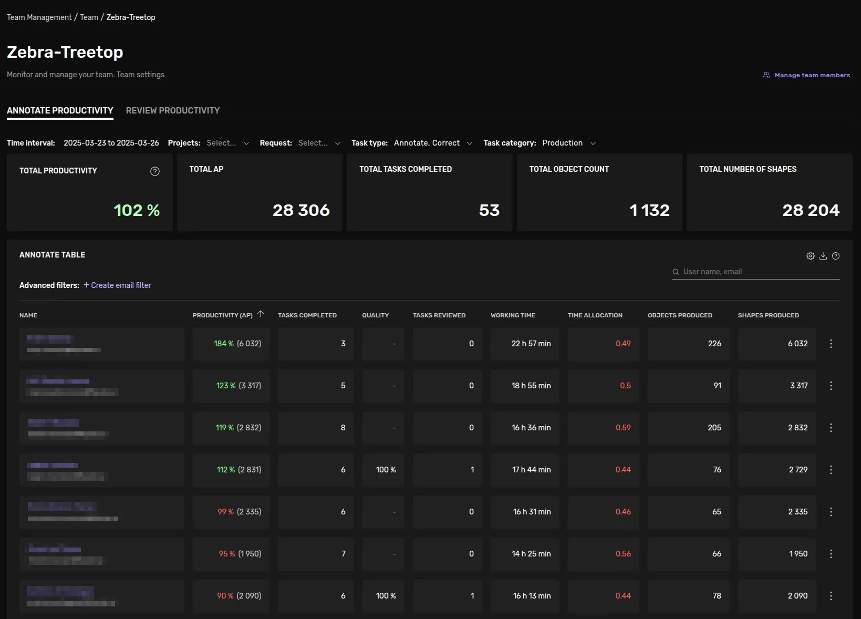861x619 pixels.
Task: Open annotate table help icon
Action: 836,256
